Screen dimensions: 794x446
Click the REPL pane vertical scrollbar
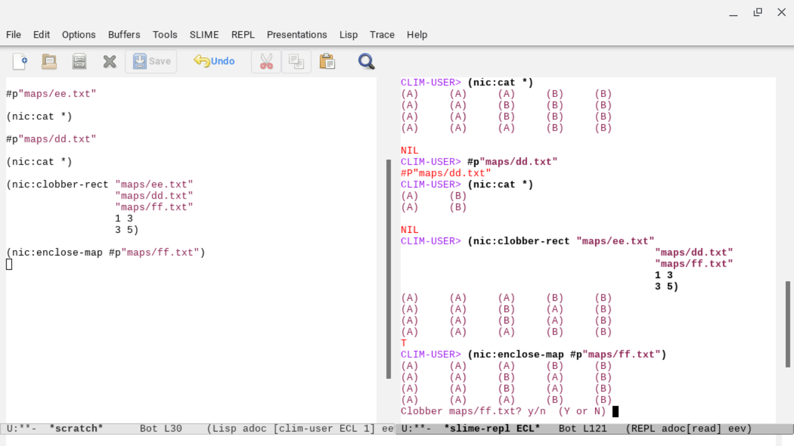[x=788, y=324]
